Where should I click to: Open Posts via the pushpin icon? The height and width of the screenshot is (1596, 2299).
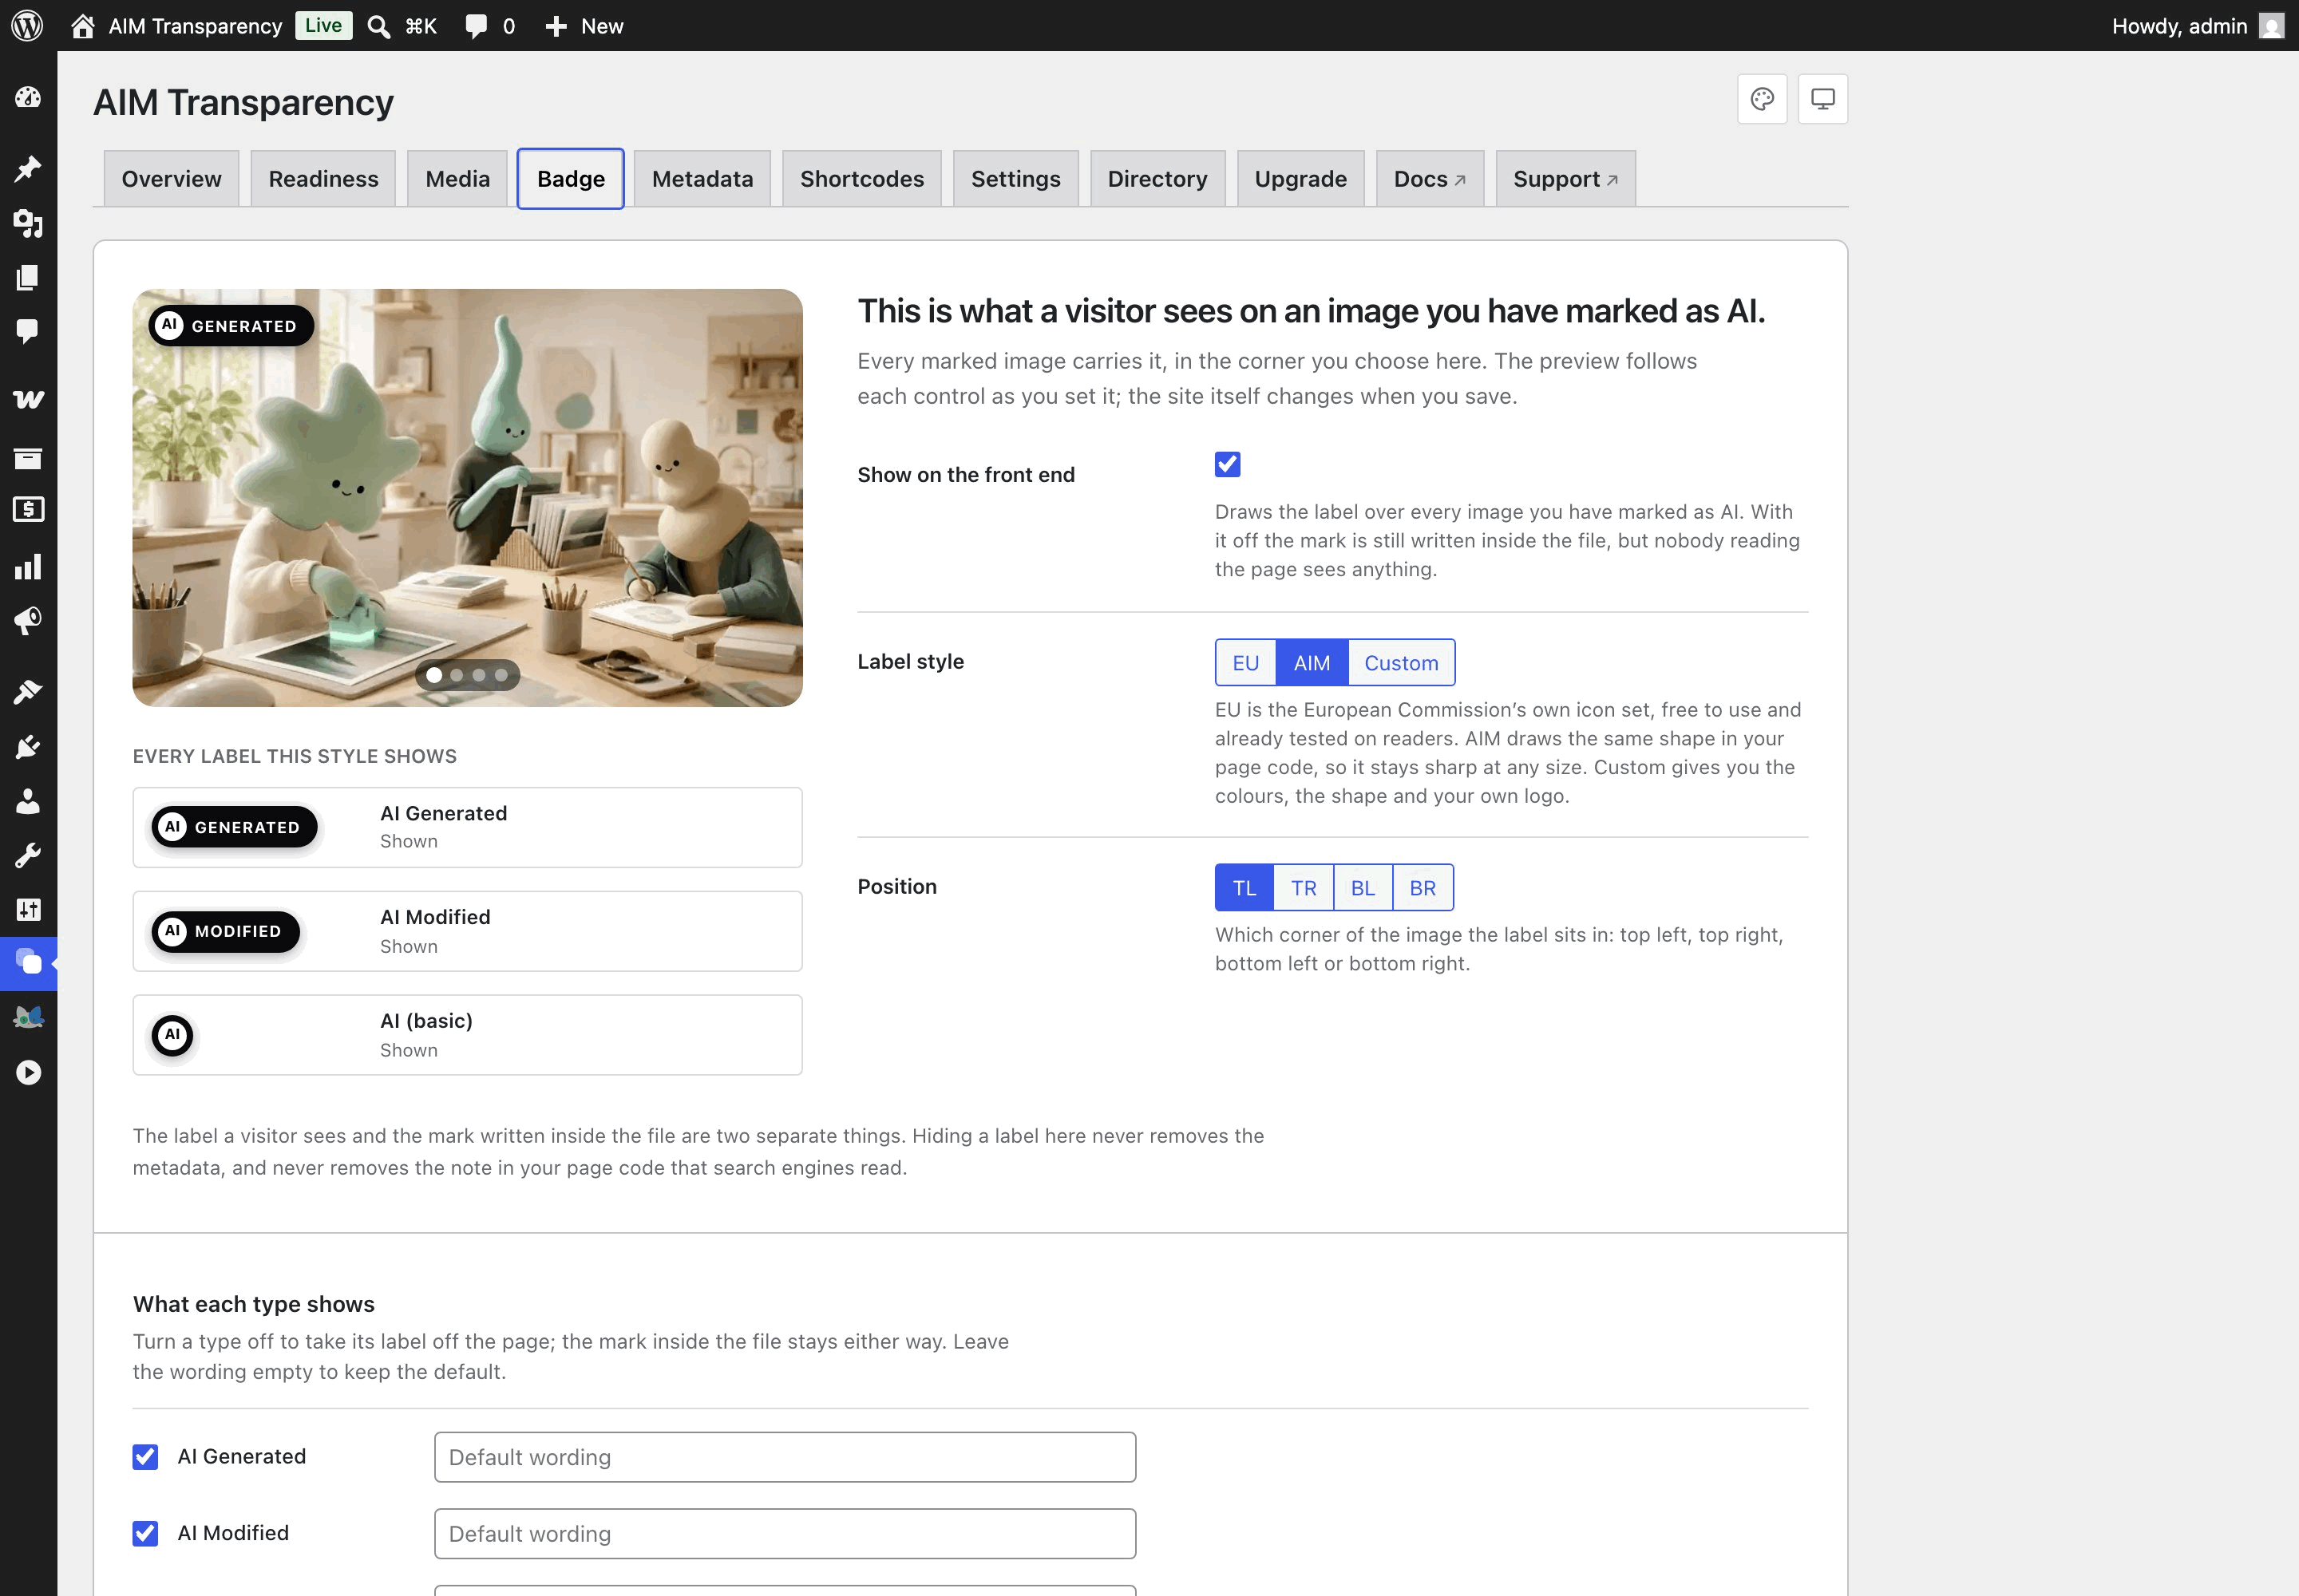click(28, 168)
